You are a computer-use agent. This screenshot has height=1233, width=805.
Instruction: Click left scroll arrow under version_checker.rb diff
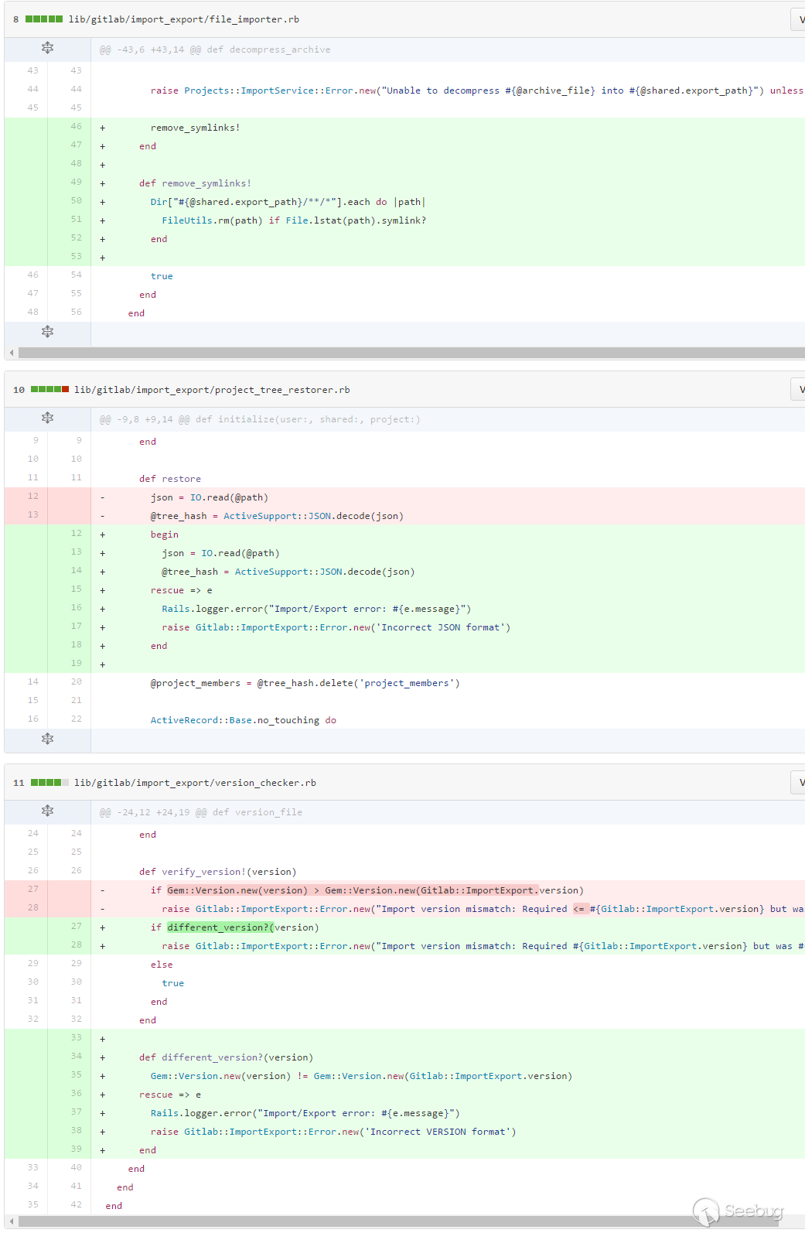point(11,1221)
